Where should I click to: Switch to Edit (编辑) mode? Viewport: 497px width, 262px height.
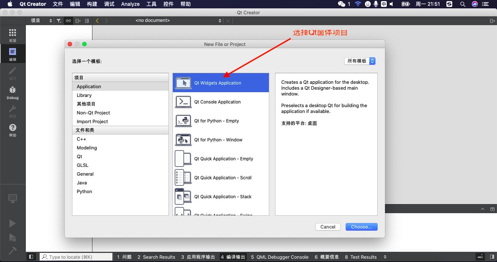tap(13, 54)
